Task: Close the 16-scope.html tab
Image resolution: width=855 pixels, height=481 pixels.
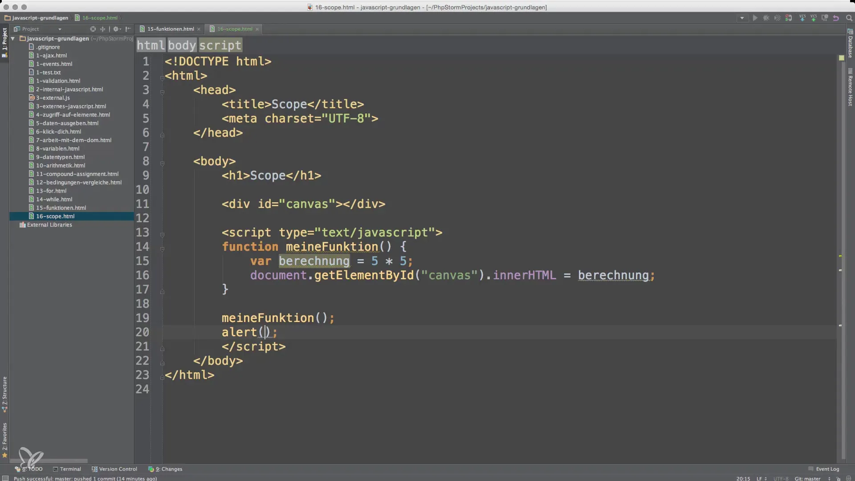Action: (x=257, y=29)
